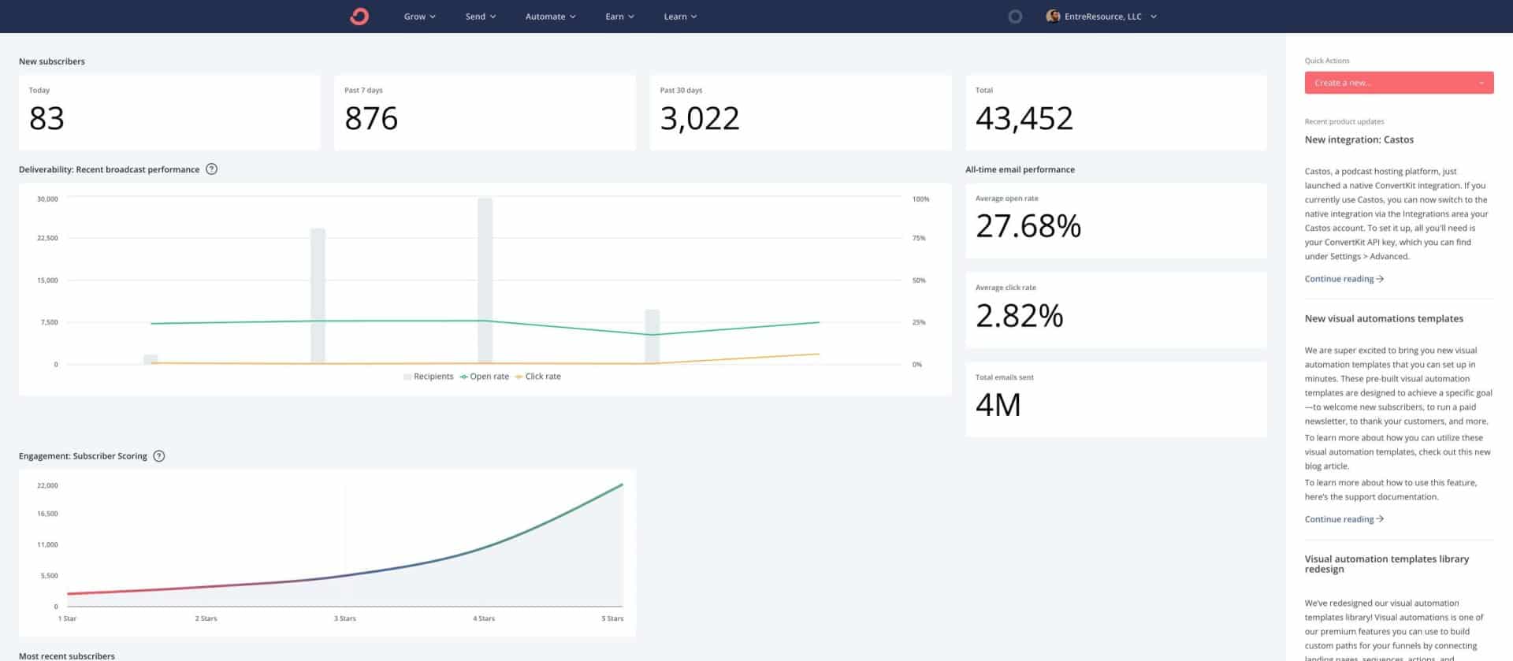Toggle Open rate series in legend
The width and height of the screenshot is (1513, 661).
coord(485,377)
